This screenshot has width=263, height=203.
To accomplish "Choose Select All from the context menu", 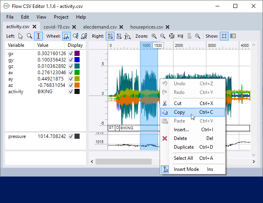I will [192, 158].
